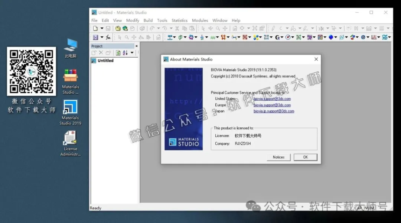Open the Help menu

[x=236, y=20]
